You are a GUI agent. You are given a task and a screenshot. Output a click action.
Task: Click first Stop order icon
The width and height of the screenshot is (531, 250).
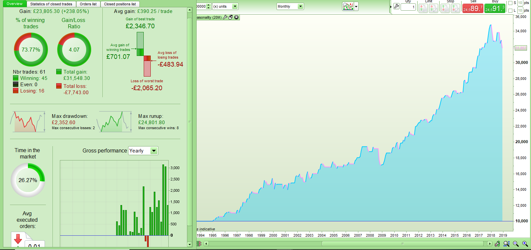(445, 8)
